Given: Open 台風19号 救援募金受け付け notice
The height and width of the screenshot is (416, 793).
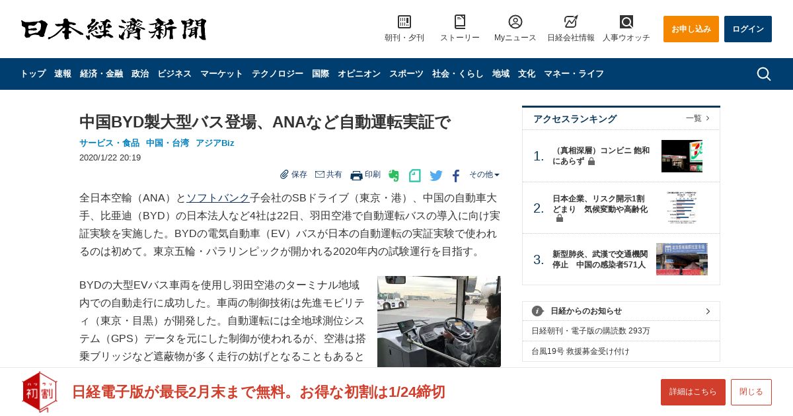Looking at the screenshot, I should coord(580,351).
